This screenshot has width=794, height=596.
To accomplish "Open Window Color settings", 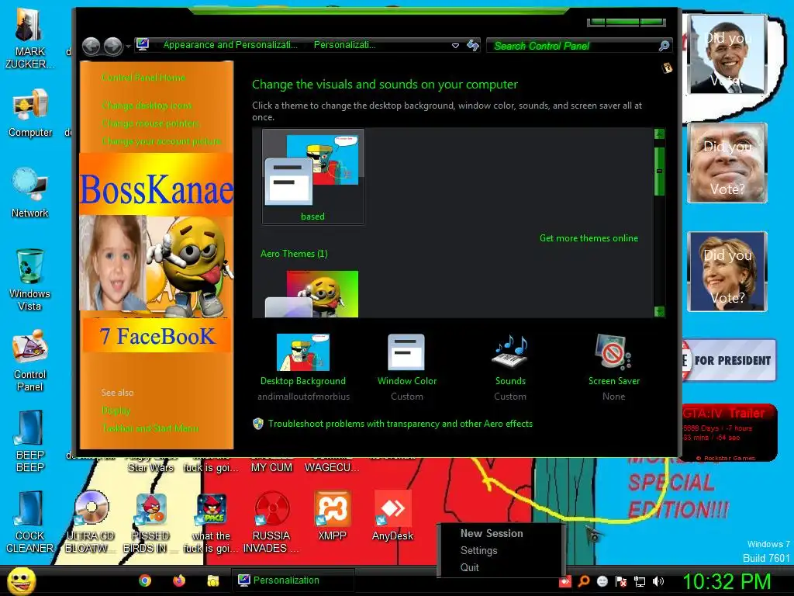I will pyautogui.click(x=406, y=367).
